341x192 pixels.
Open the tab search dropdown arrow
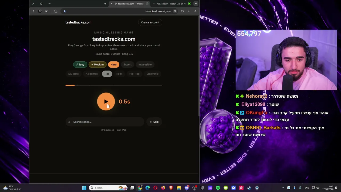(196, 4)
